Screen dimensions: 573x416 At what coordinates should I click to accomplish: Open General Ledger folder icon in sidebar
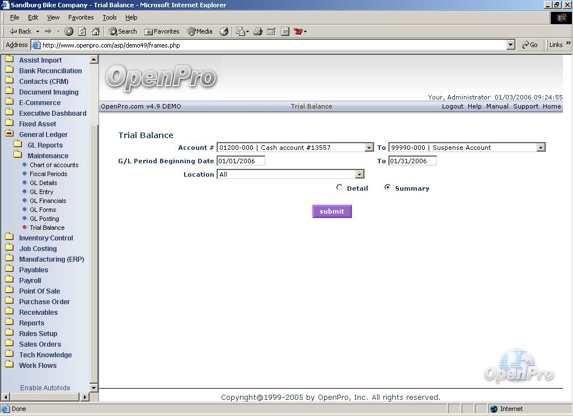[9, 134]
